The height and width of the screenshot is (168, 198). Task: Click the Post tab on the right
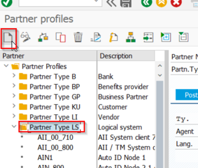click(187, 95)
